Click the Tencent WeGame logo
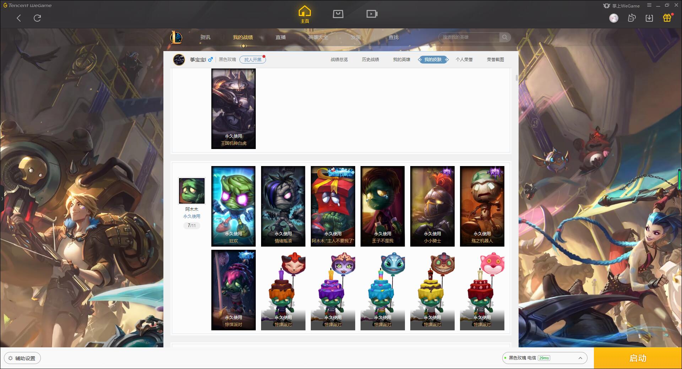The image size is (682, 369). (28, 5)
